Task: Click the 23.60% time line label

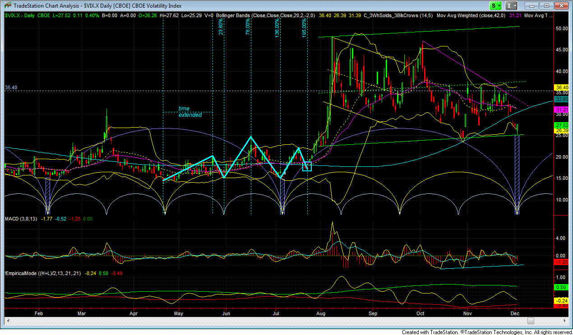Action: (x=221, y=27)
